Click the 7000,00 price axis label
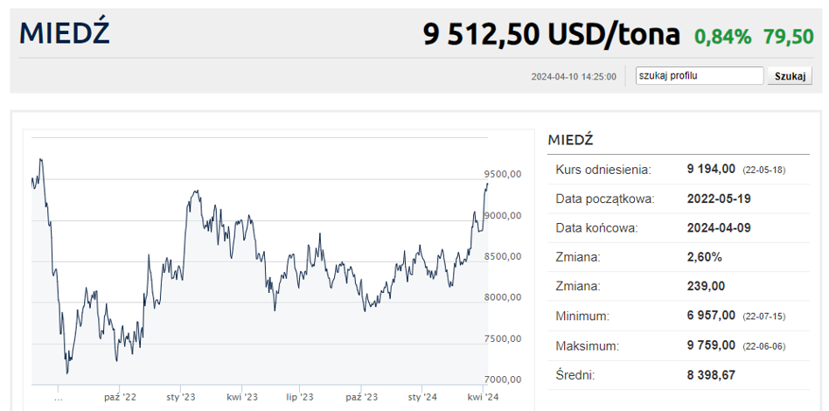 [503, 380]
